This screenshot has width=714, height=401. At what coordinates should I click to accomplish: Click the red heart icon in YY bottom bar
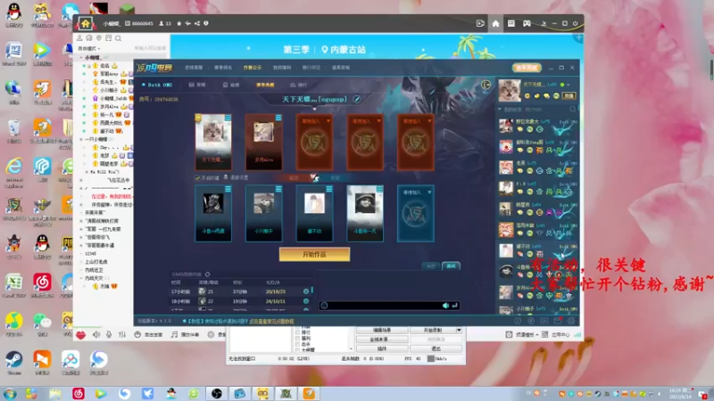80,335
